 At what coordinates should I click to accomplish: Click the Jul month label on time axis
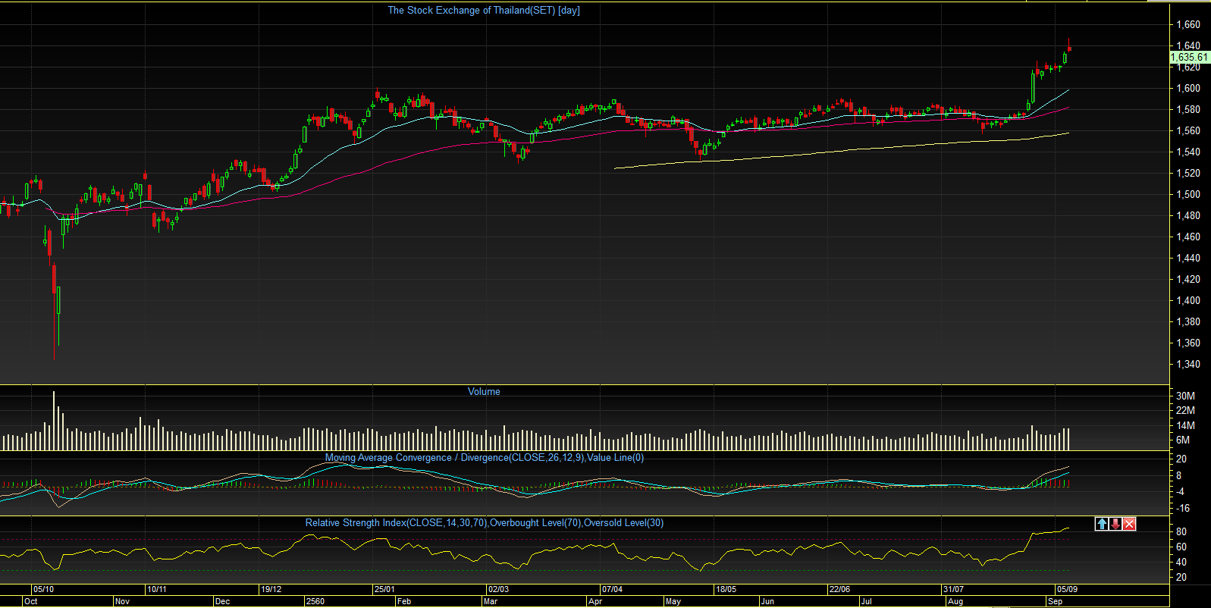pos(866,601)
